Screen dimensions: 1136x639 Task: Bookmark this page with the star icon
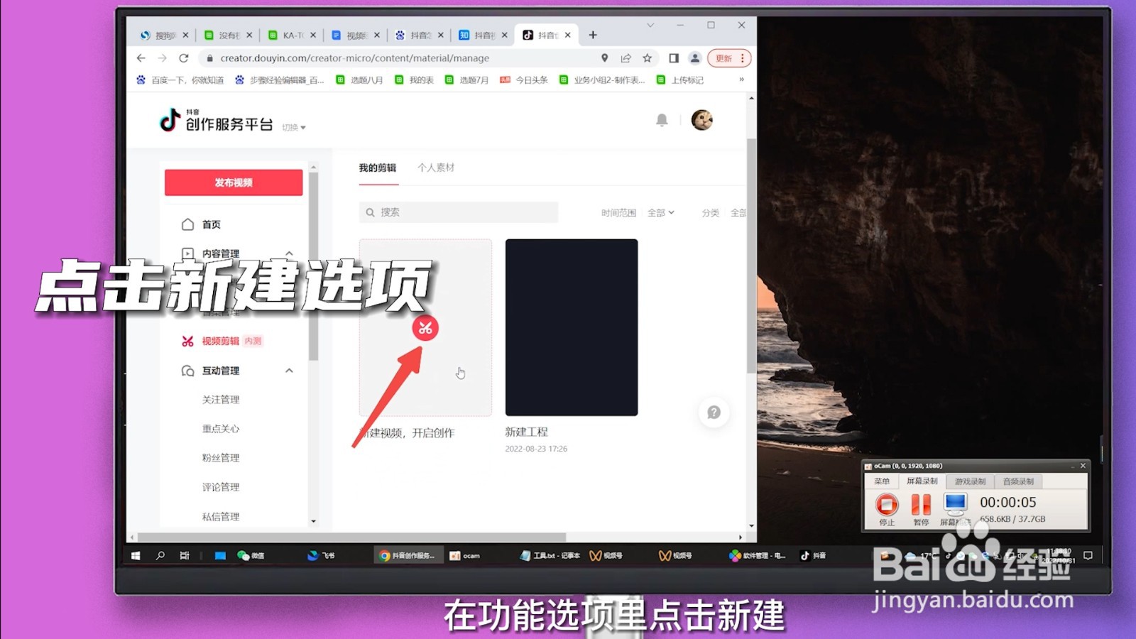(x=647, y=58)
